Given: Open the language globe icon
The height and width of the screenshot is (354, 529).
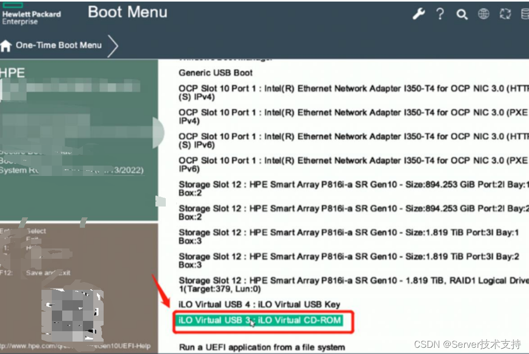Looking at the screenshot, I should click(483, 14).
